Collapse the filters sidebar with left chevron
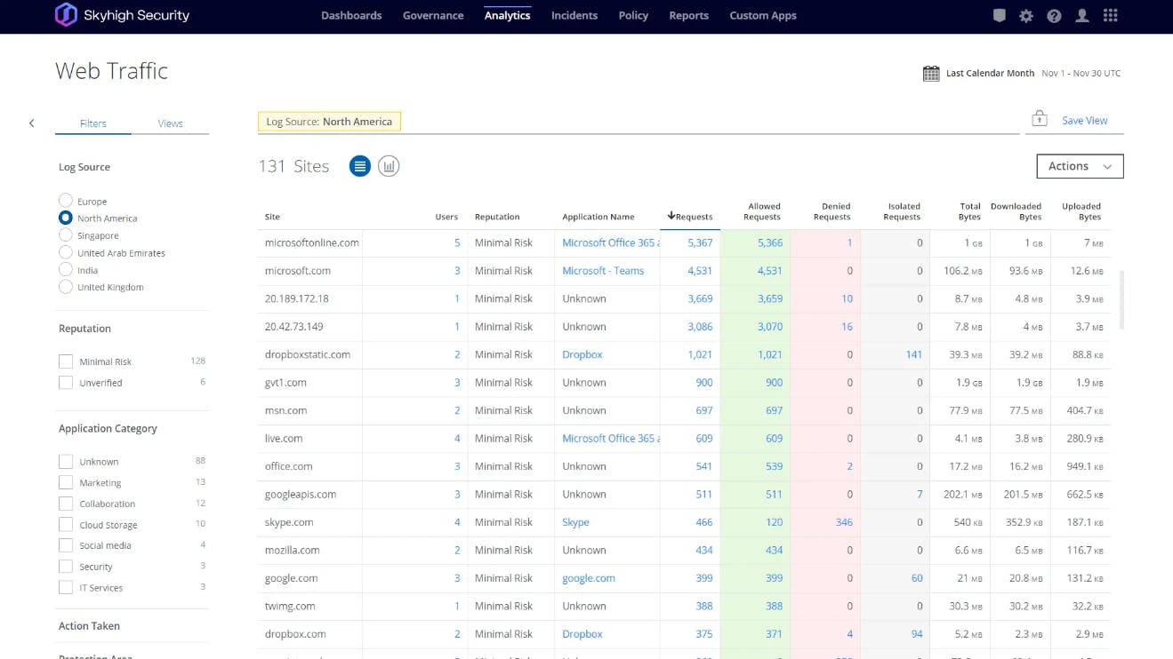 pyautogui.click(x=32, y=123)
